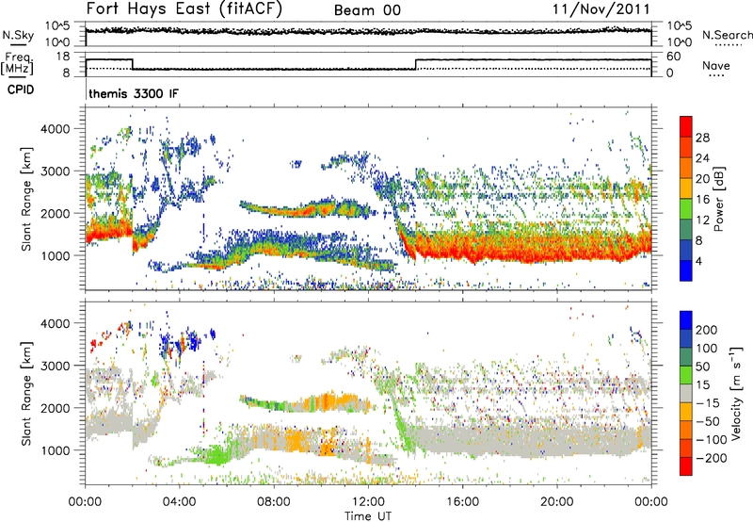Pick the light green segment of power colorbar
The image size is (753, 522).
point(686,209)
